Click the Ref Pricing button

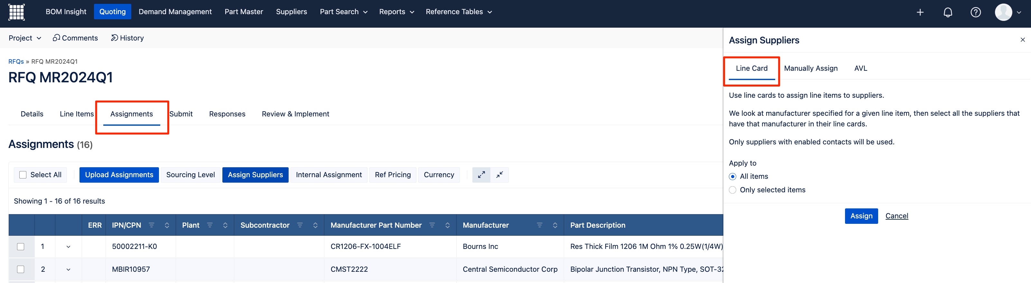(393, 175)
